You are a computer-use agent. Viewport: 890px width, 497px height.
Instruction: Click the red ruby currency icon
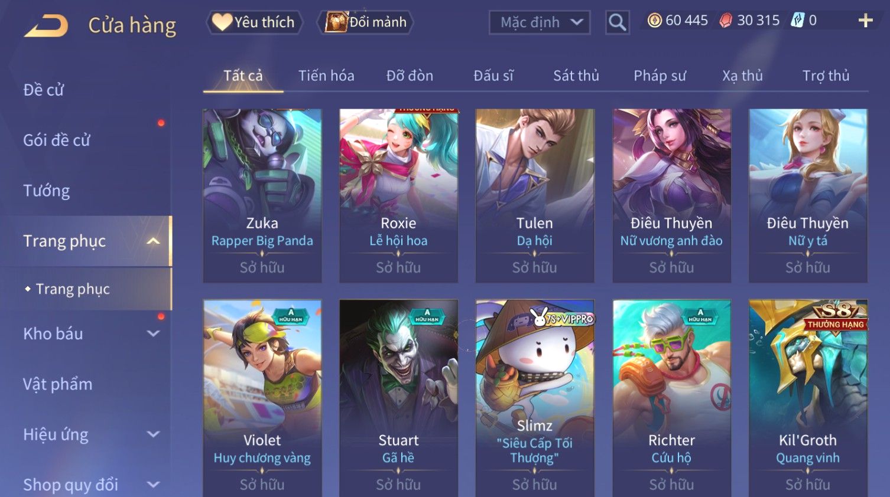tap(726, 21)
